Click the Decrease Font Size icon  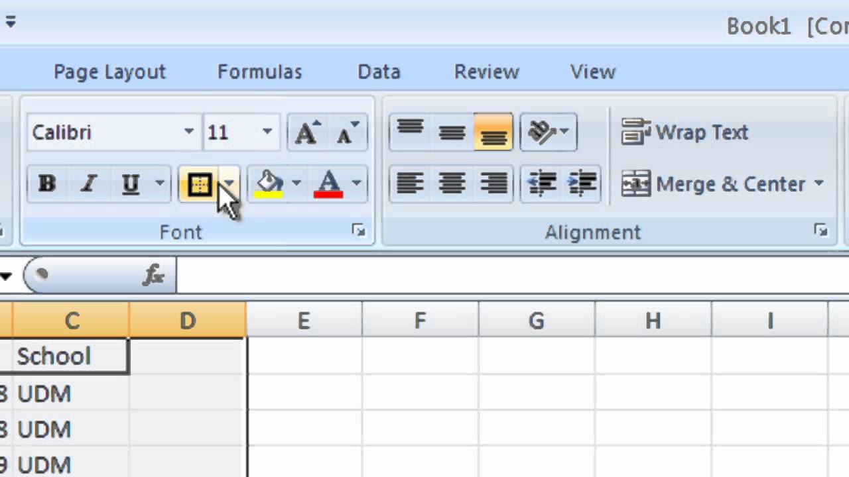pyautogui.click(x=347, y=132)
